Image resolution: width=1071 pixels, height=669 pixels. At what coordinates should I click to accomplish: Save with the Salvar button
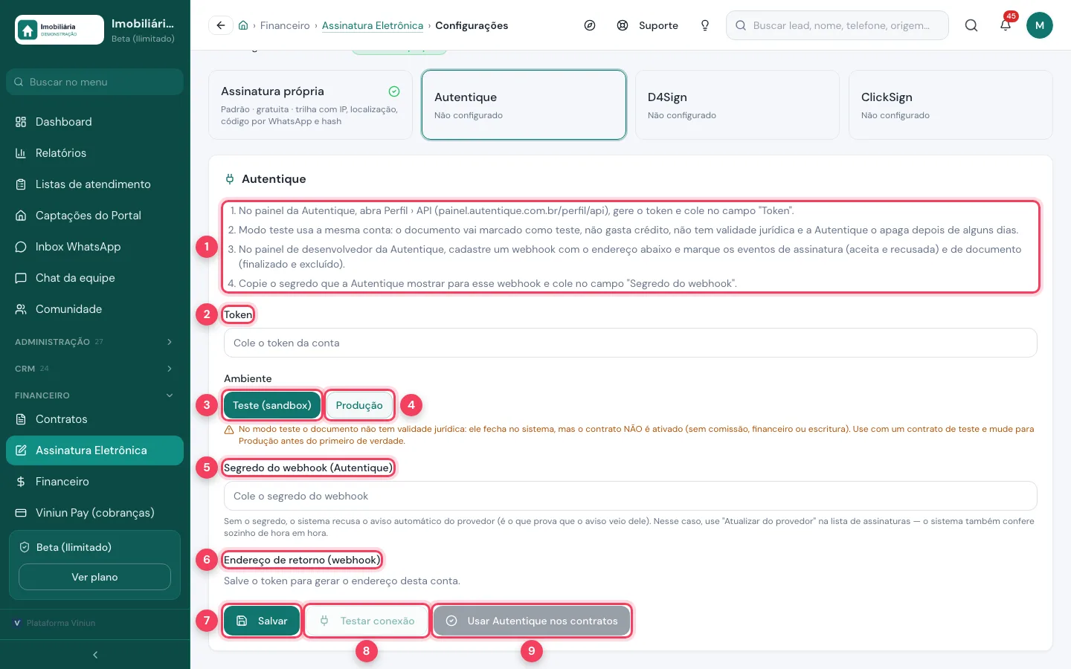click(x=262, y=621)
